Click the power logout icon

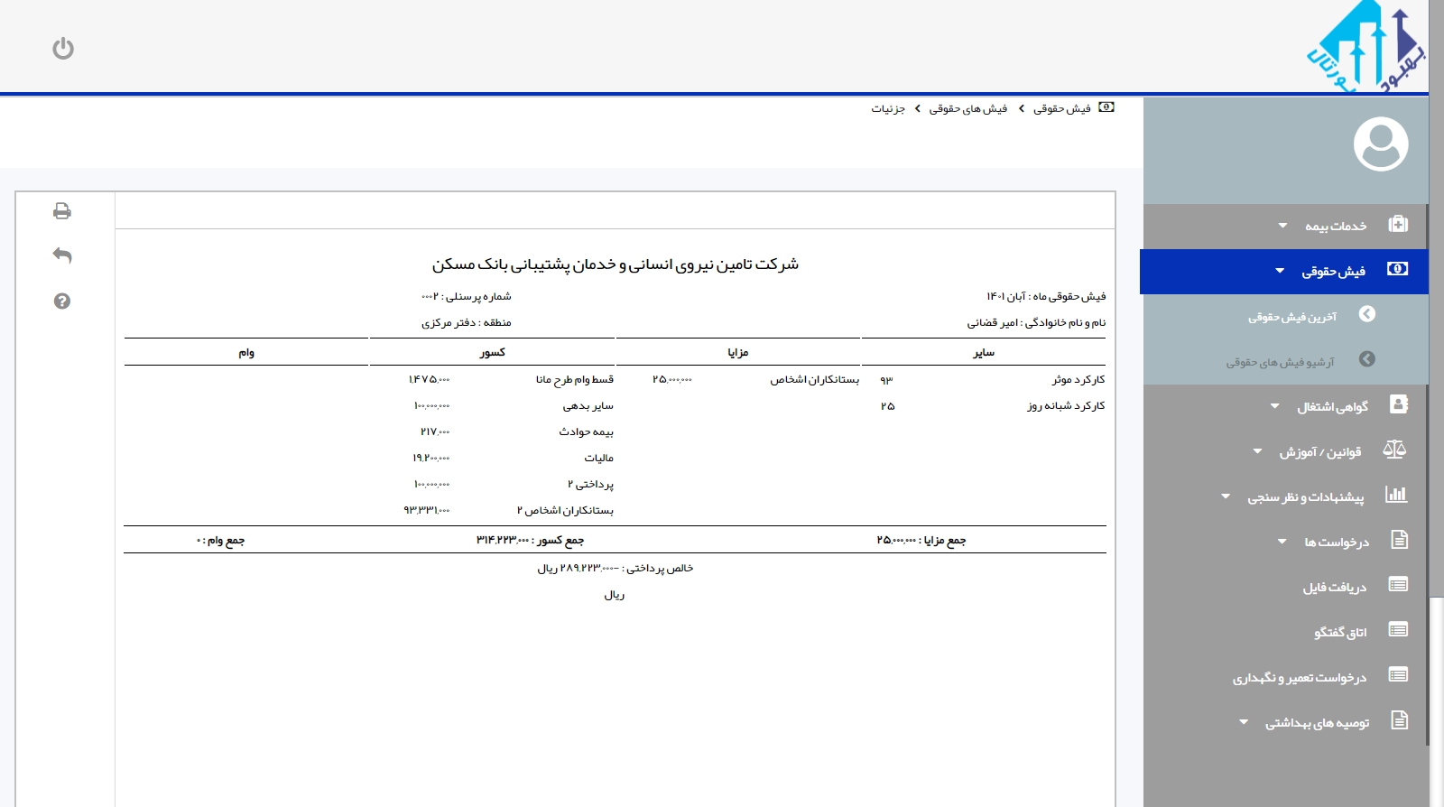click(x=63, y=49)
